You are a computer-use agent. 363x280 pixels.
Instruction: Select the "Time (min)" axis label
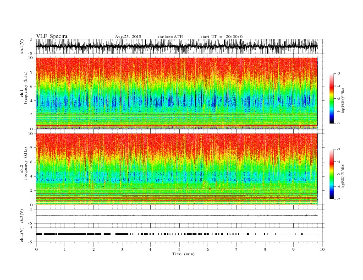183,254
